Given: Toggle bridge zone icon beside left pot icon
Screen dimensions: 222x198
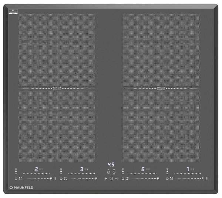Looking at the screenshot, I should pyautogui.click(x=20, y=178).
